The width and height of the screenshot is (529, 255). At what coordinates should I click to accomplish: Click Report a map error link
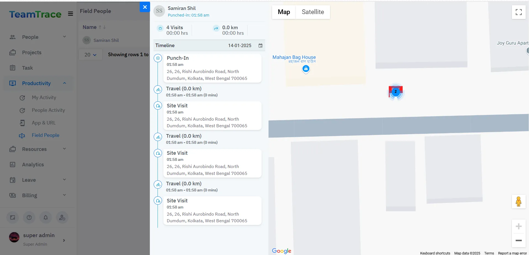[x=512, y=253]
